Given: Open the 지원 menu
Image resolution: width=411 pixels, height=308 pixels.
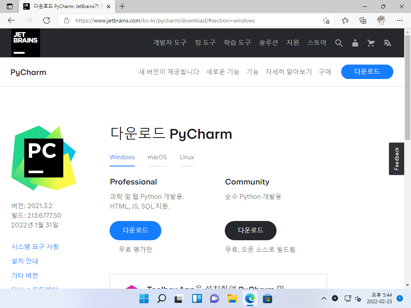Looking at the screenshot, I should tap(293, 43).
